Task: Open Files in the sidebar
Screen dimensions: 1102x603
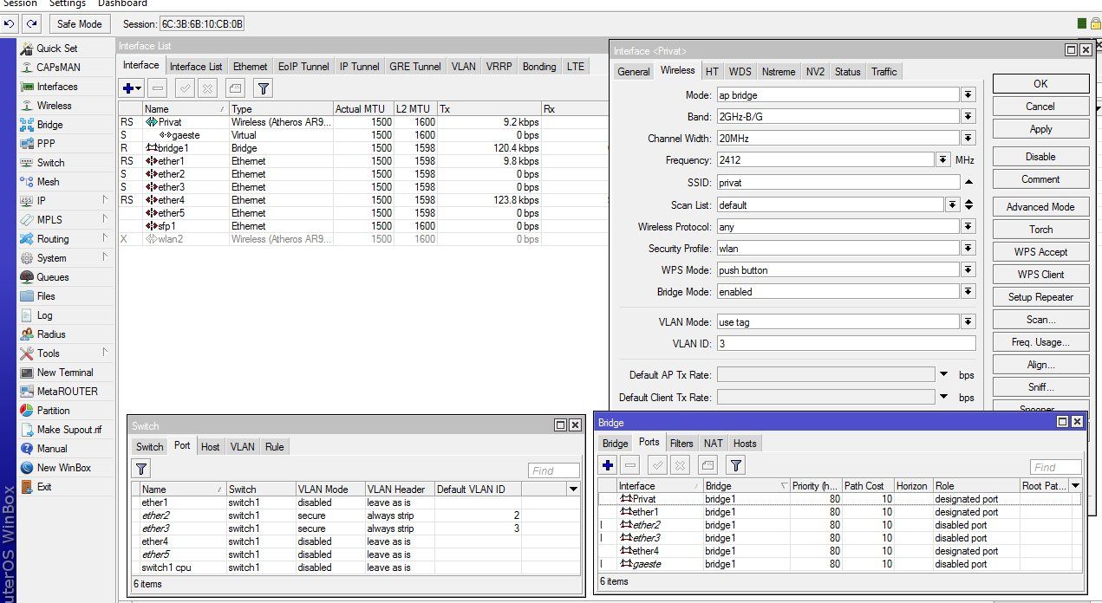Action: point(46,296)
